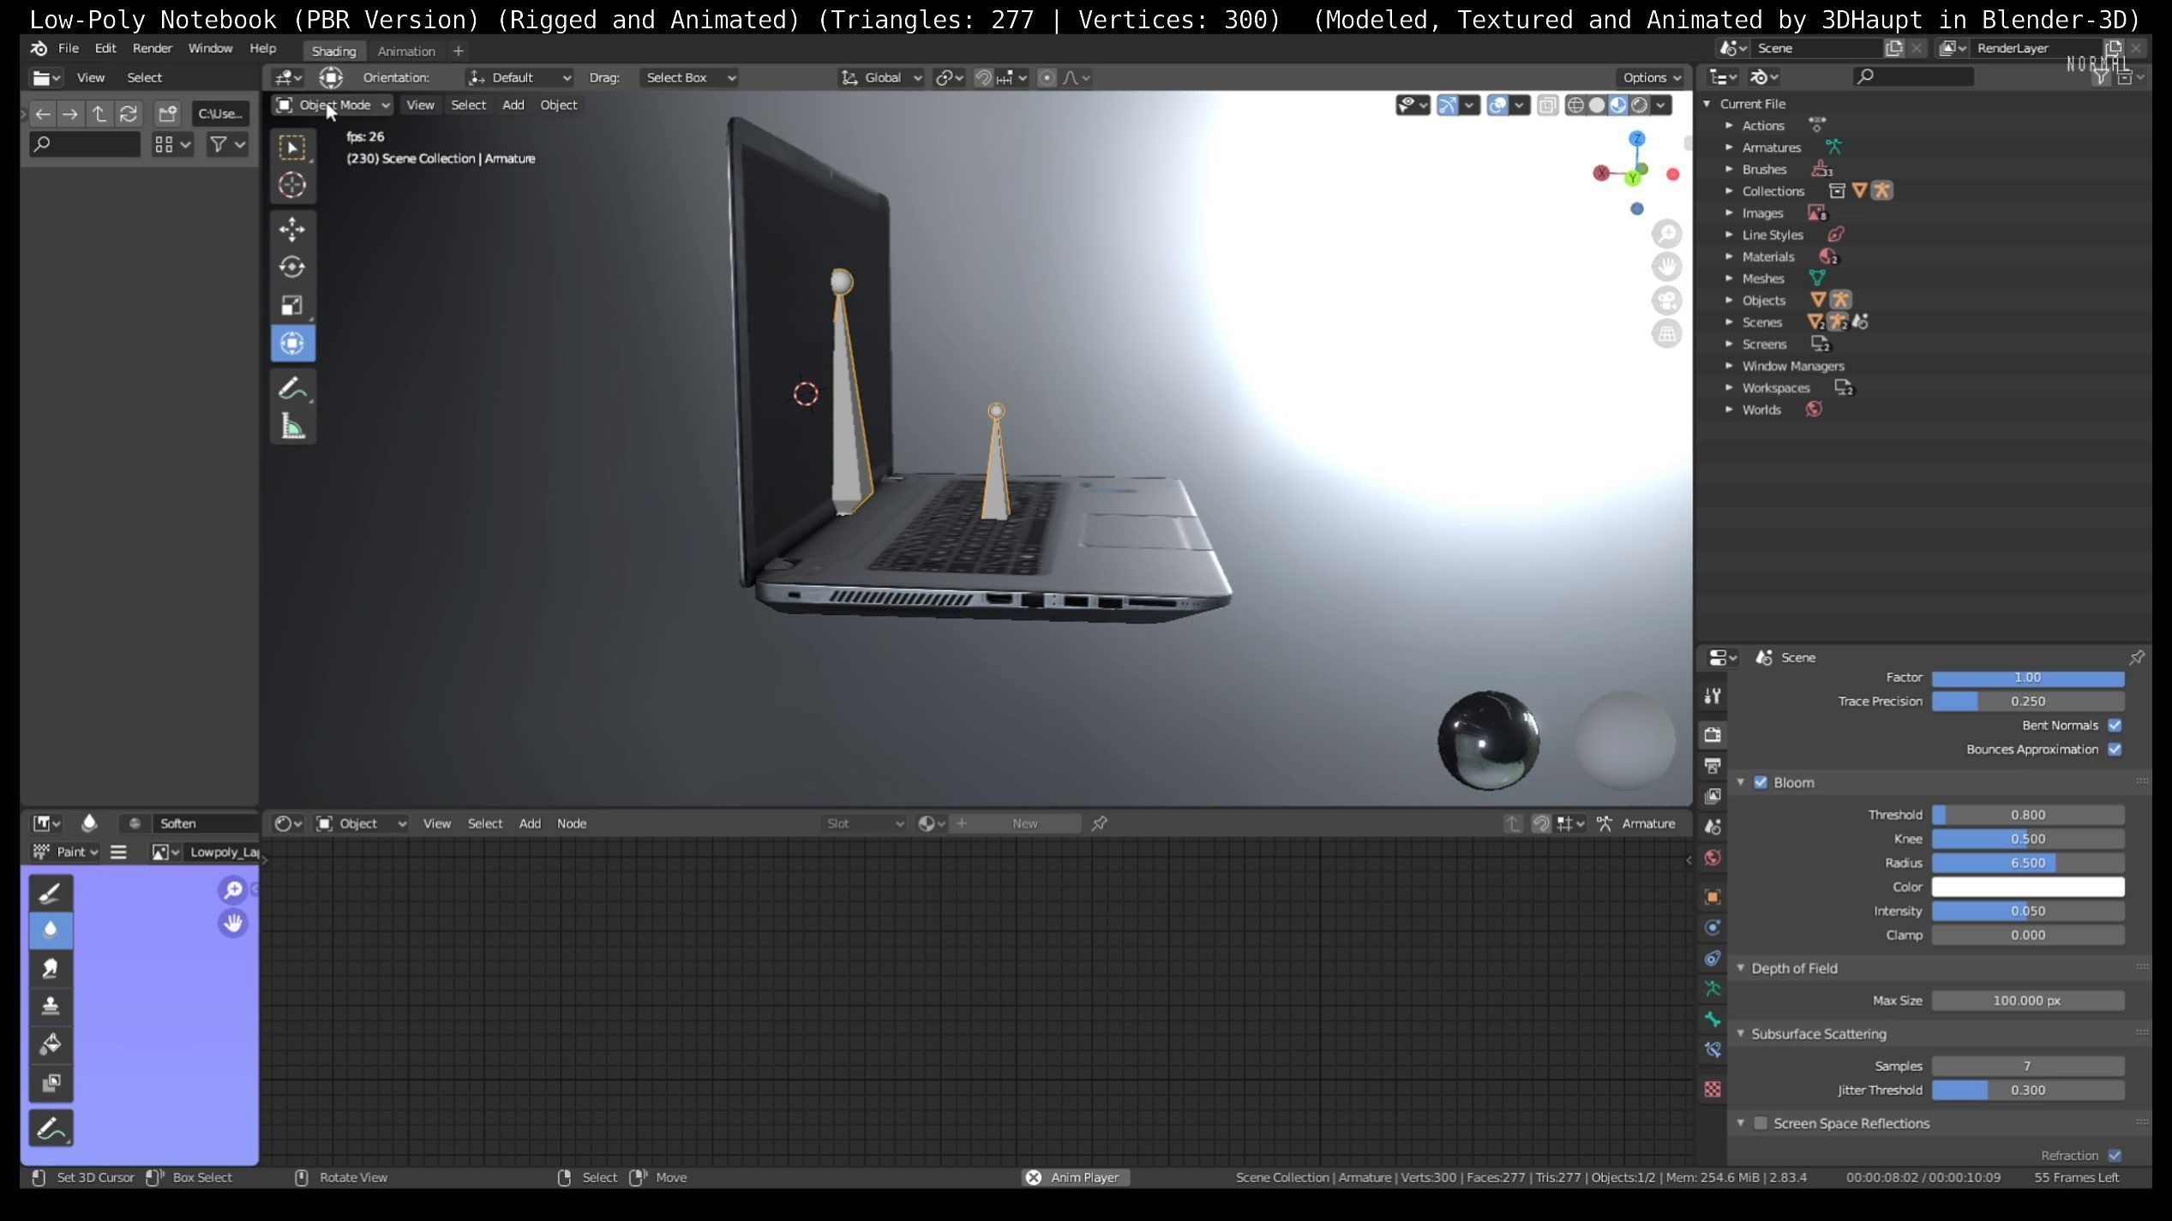Select the Measure tool icon
Viewport: 2172px width, 1221px height.
point(292,426)
